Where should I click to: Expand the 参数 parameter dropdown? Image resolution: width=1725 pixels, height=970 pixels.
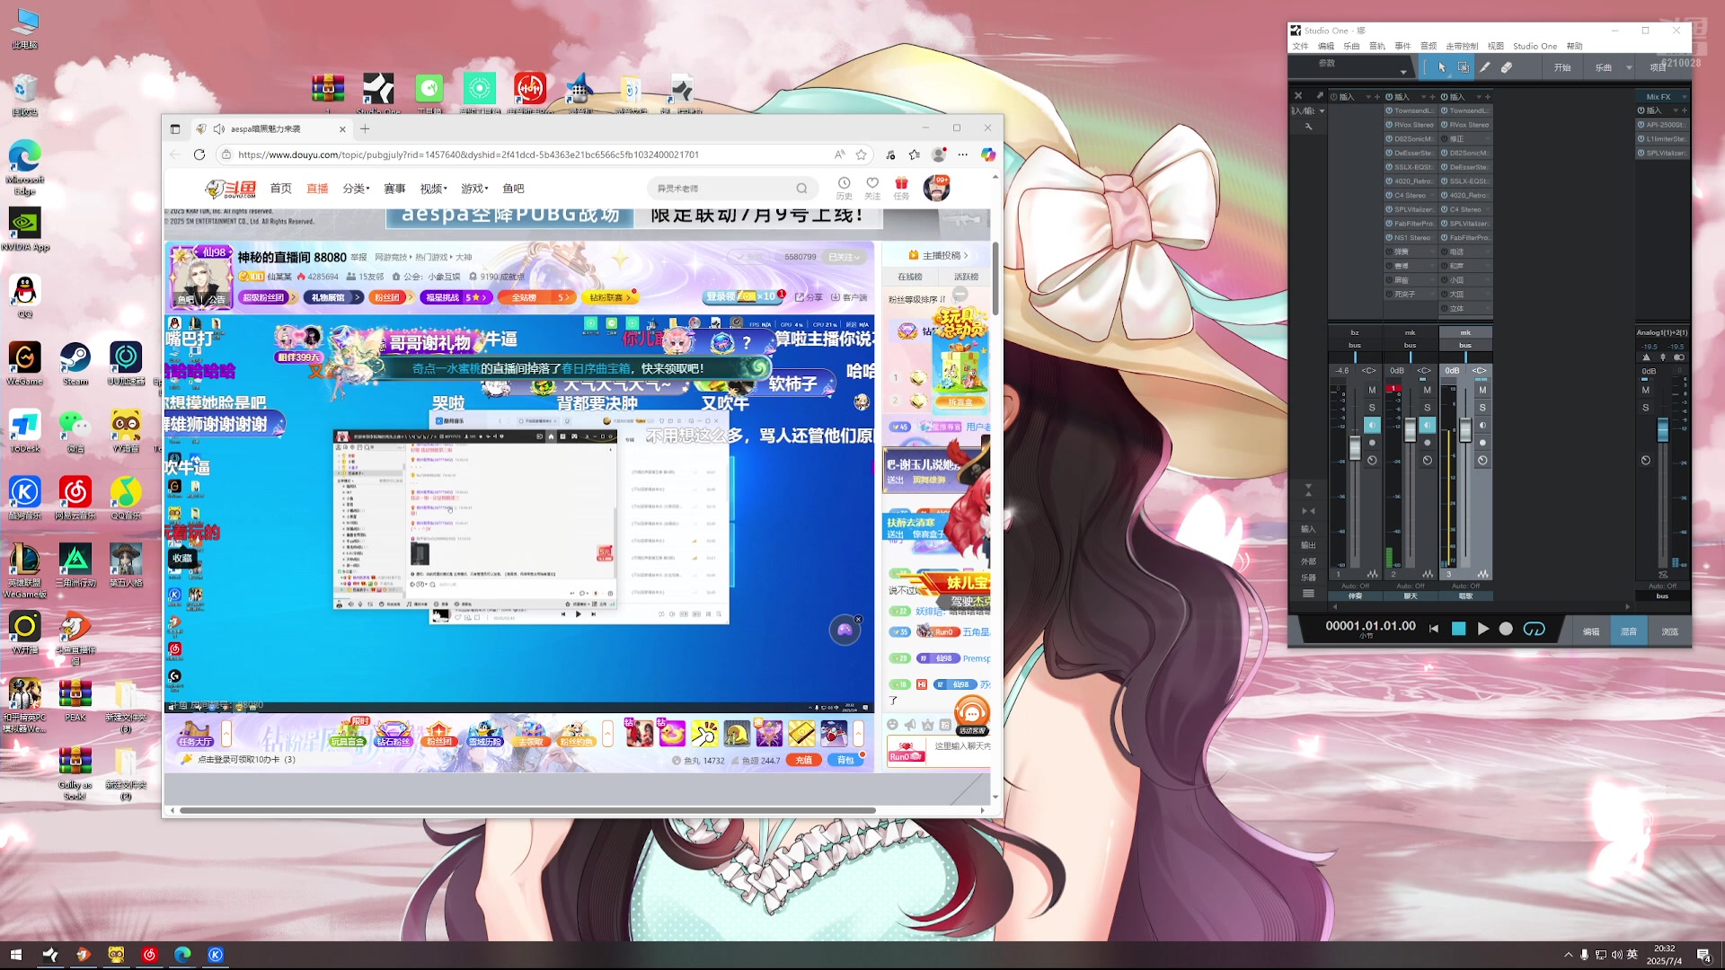[1402, 71]
